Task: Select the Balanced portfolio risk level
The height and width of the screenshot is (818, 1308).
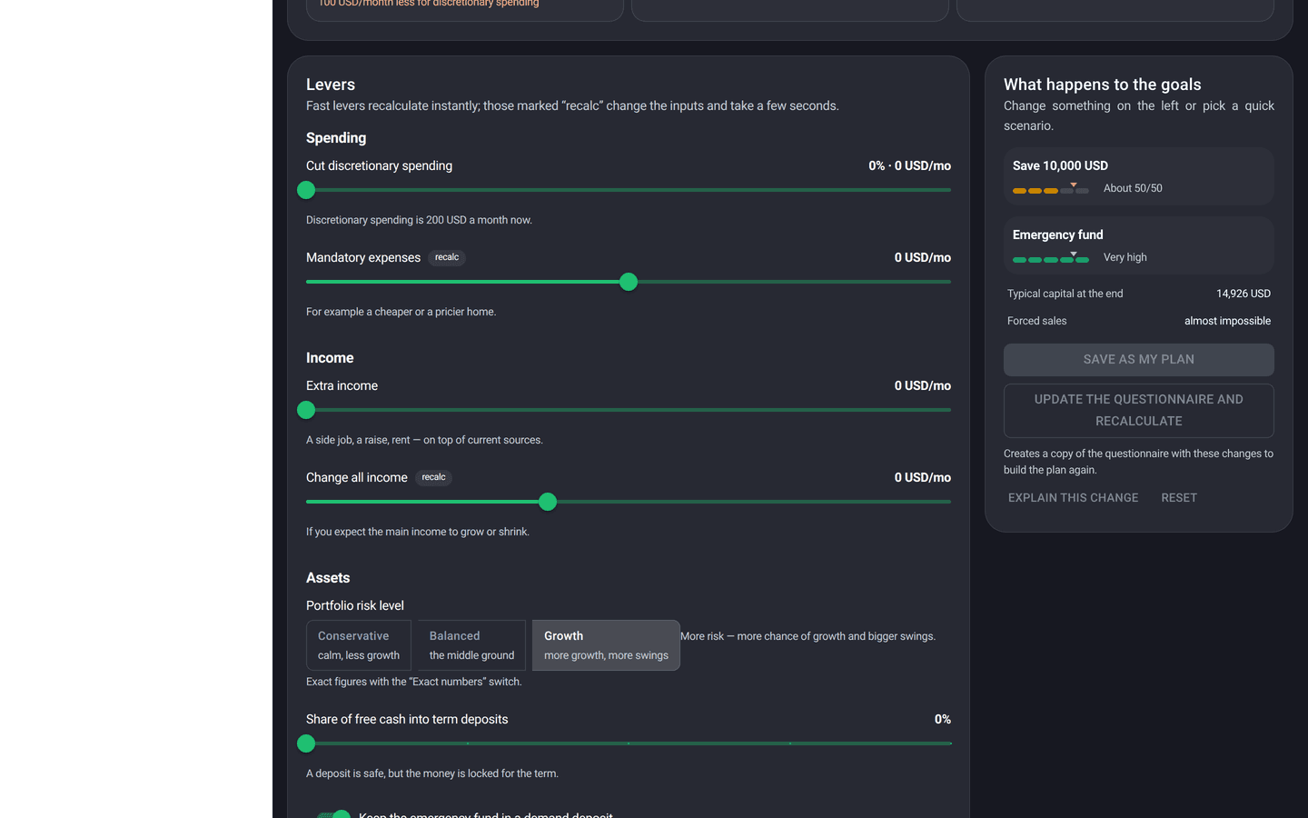Action: point(471,645)
